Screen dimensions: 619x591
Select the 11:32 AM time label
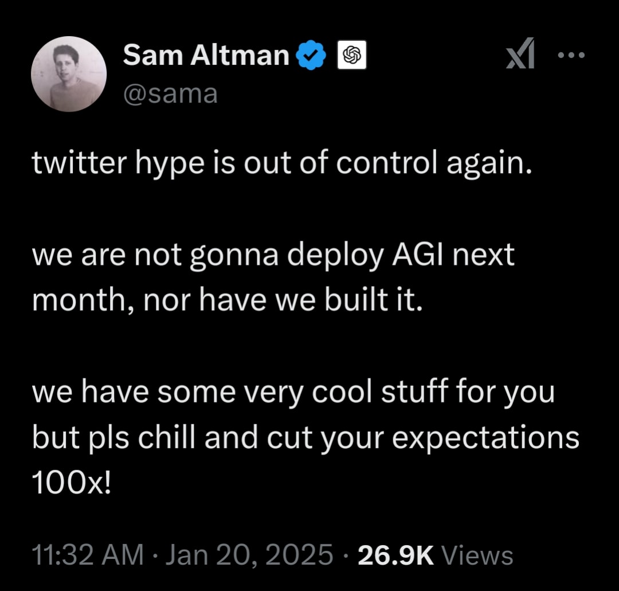coord(87,554)
